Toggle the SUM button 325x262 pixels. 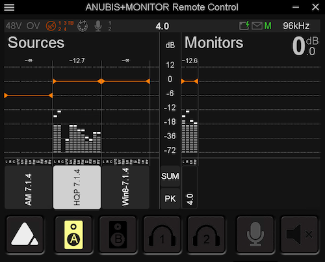(170, 176)
